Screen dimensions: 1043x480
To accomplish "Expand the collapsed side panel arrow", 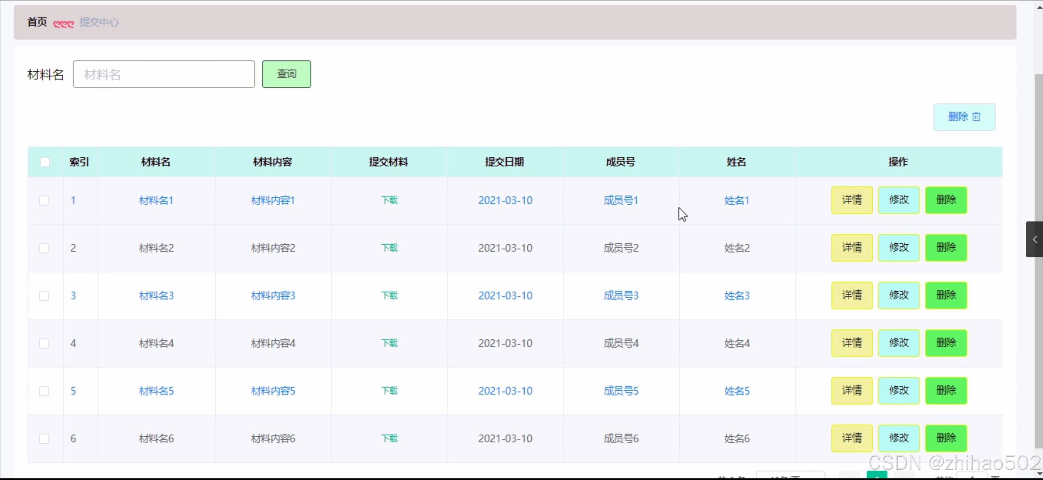I will pyautogui.click(x=1034, y=239).
